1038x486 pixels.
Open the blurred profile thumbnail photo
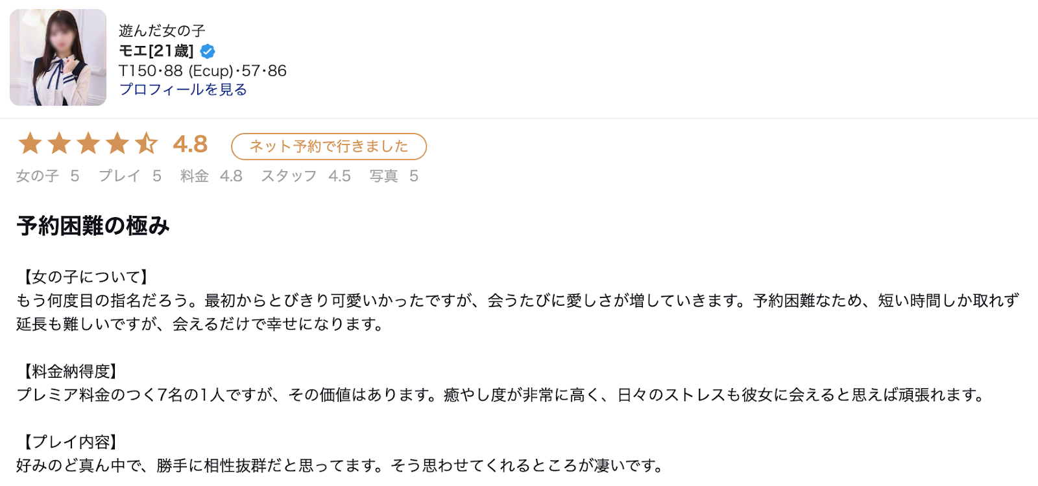click(58, 57)
